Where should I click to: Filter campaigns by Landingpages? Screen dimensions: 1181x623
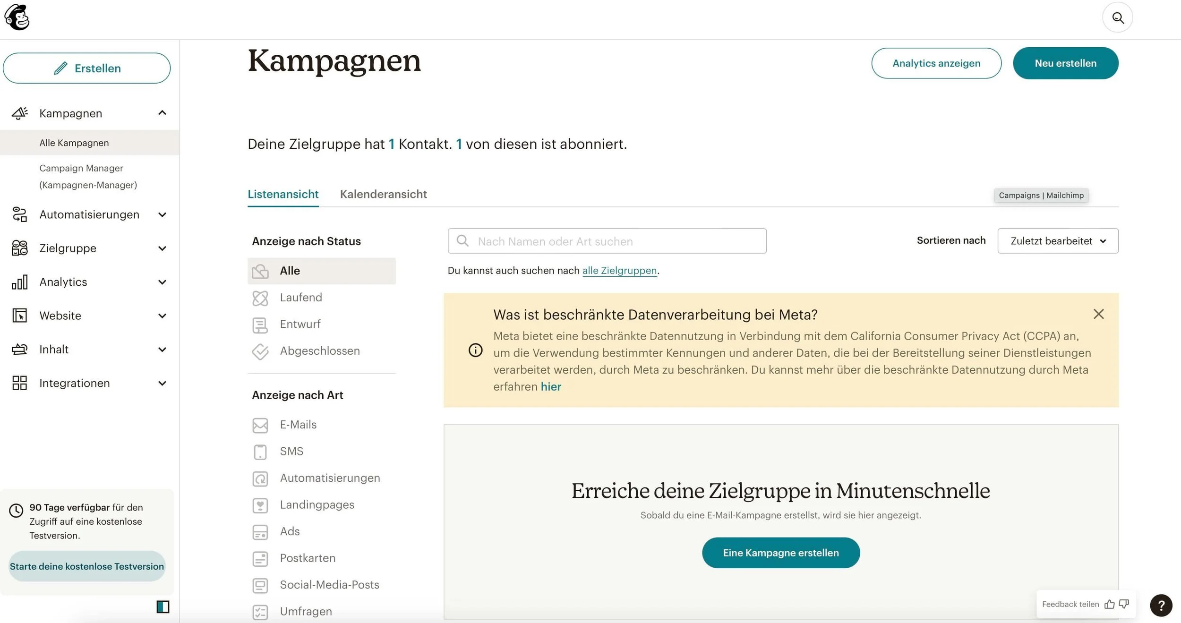click(317, 504)
